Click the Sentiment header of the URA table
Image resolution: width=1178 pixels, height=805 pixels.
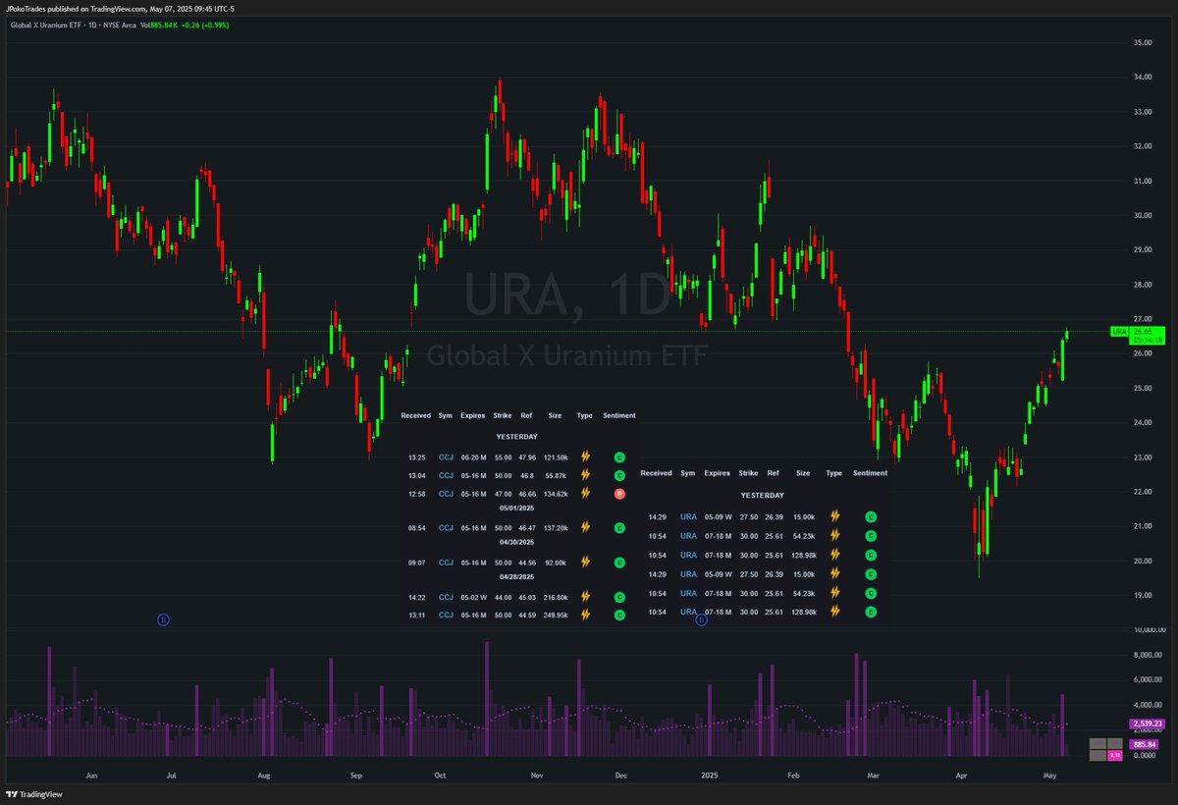click(x=870, y=473)
